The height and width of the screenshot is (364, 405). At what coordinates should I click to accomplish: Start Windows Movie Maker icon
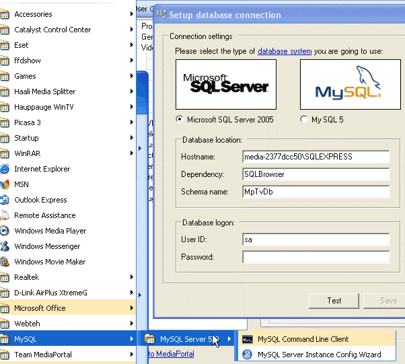pos(5,262)
